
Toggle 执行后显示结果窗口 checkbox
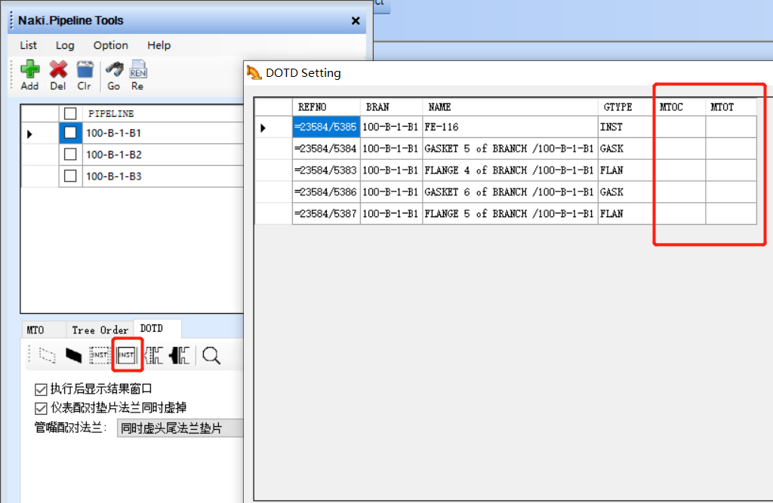[x=41, y=390]
